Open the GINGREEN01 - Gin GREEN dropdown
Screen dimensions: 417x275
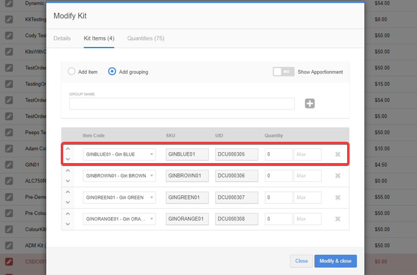click(119, 198)
